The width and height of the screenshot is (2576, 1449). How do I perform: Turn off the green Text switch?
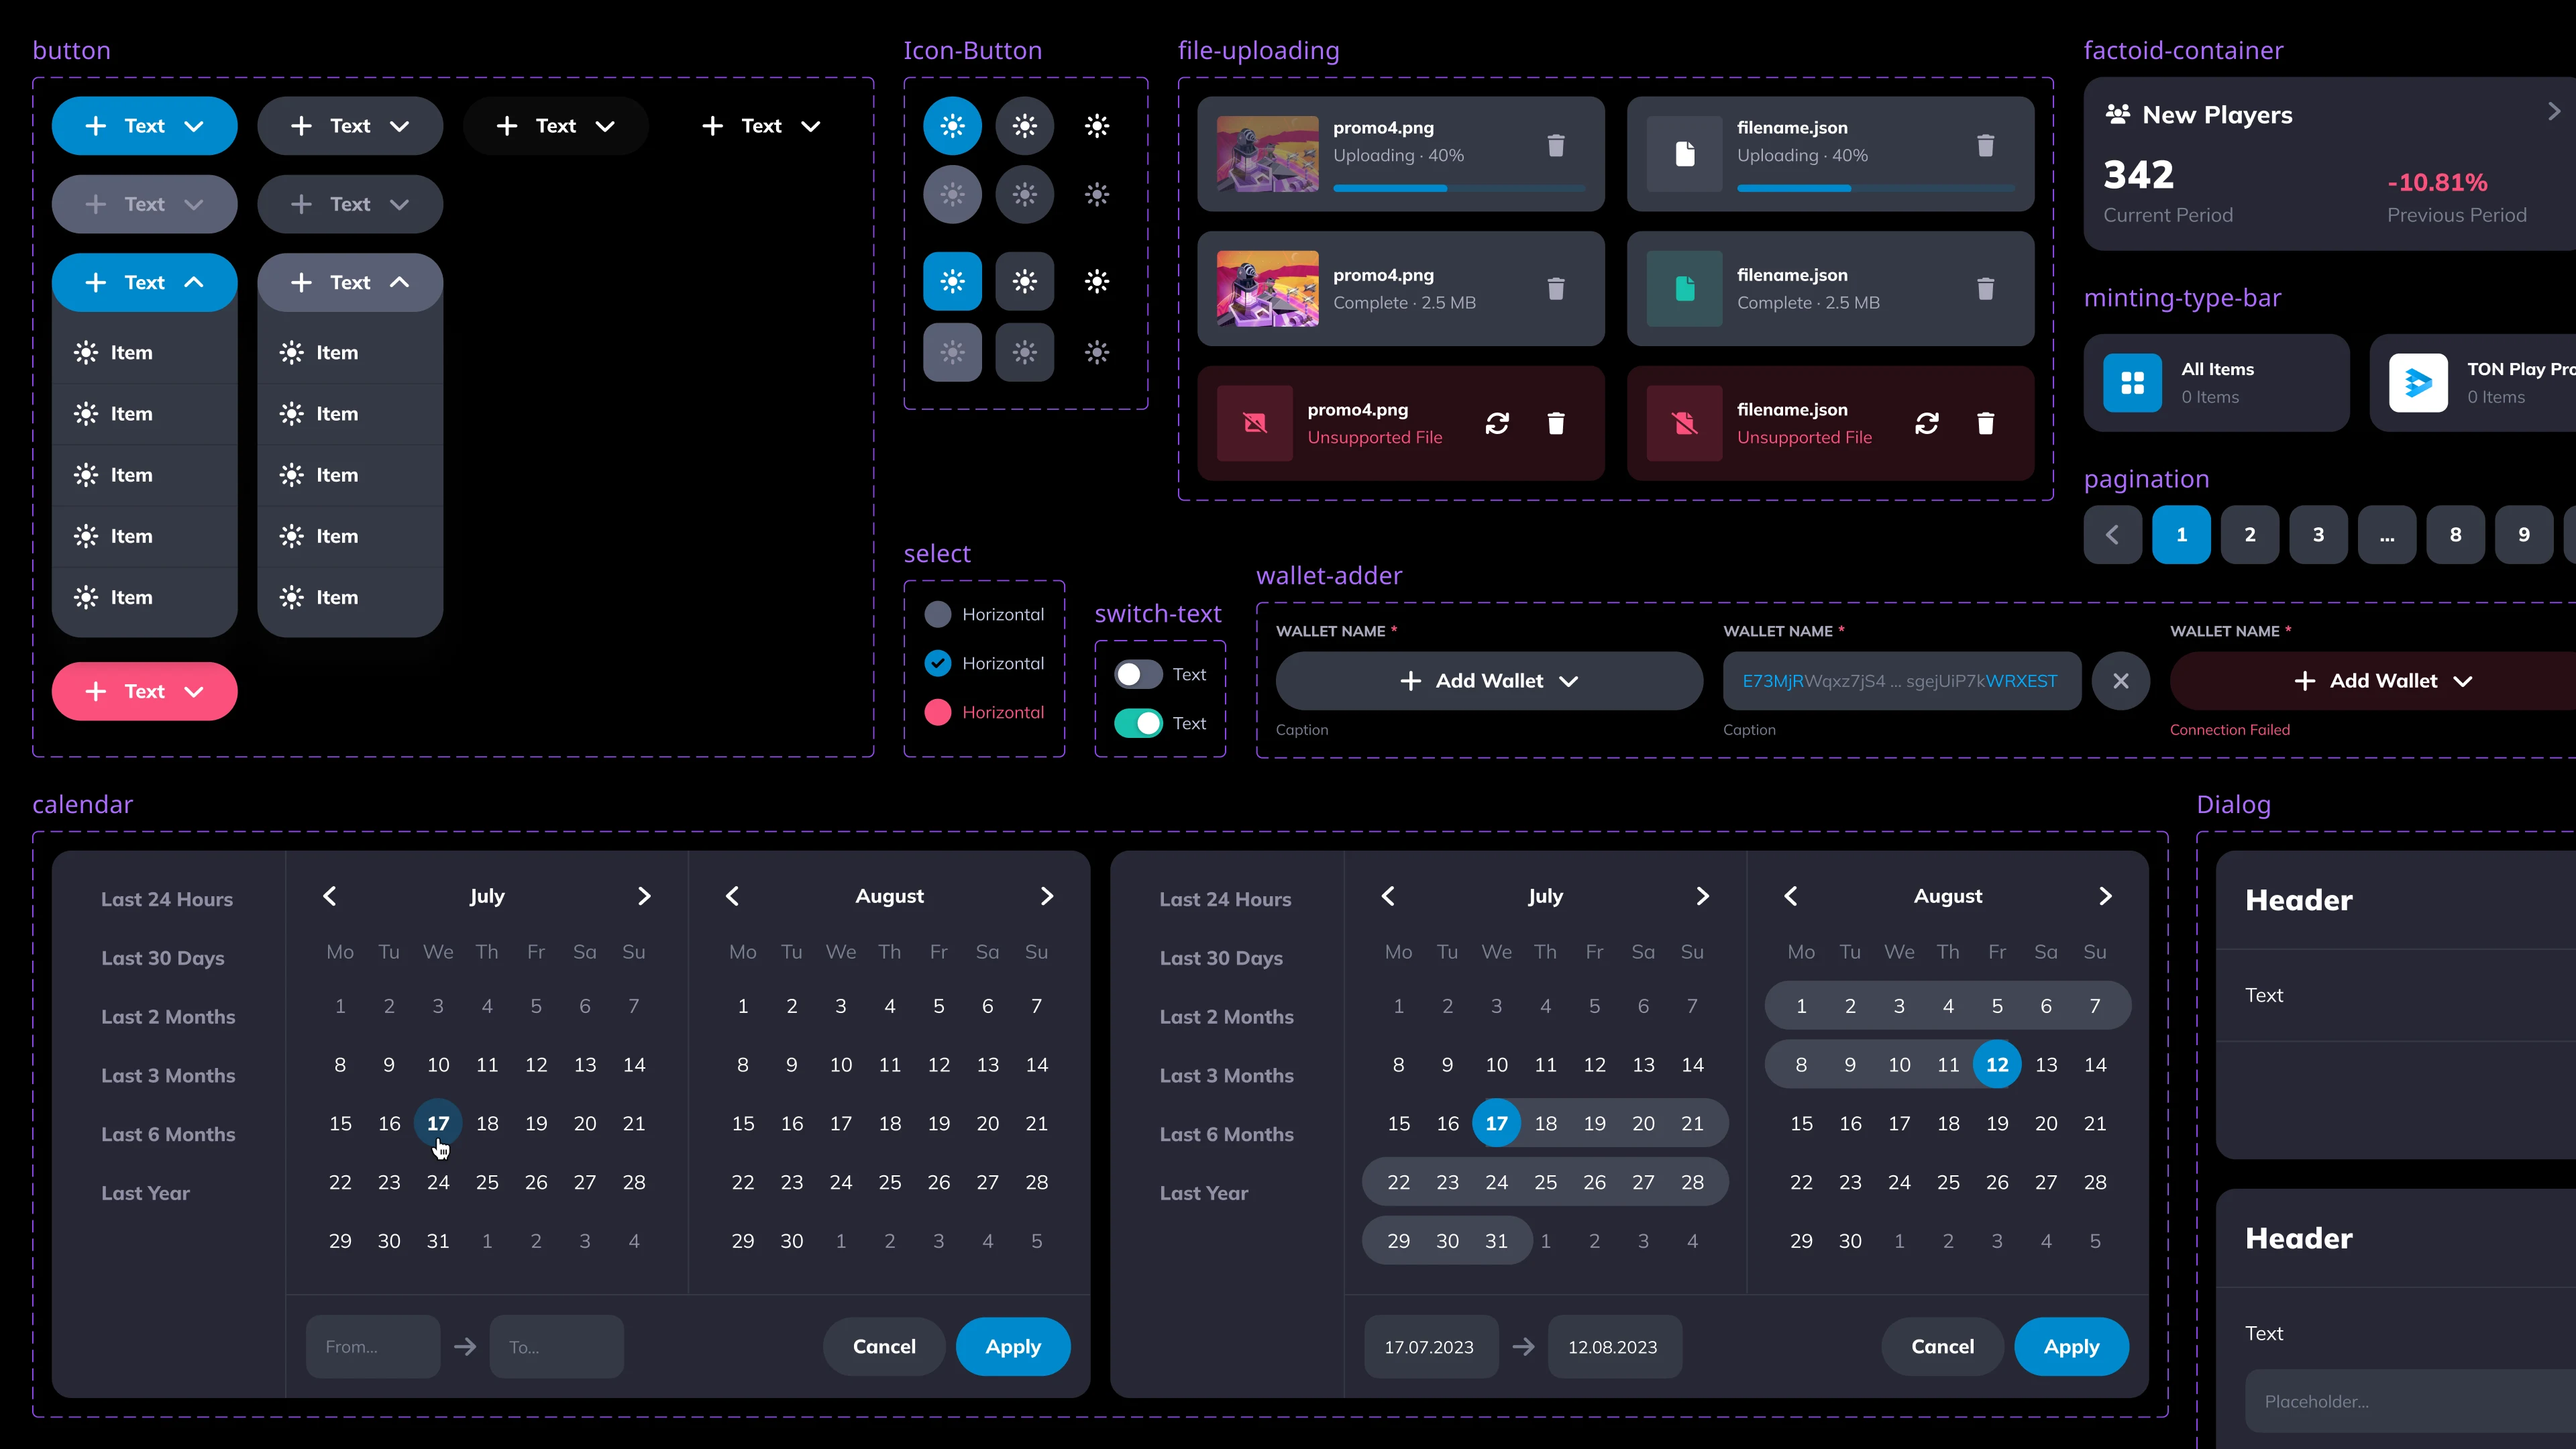pyautogui.click(x=1138, y=723)
